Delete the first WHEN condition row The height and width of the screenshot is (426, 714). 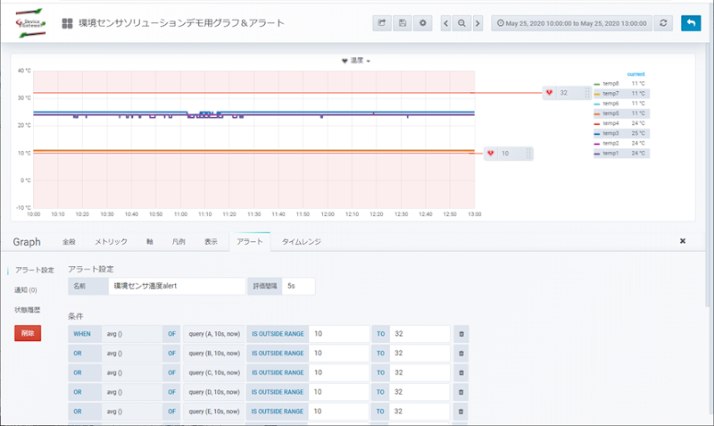point(461,333)
